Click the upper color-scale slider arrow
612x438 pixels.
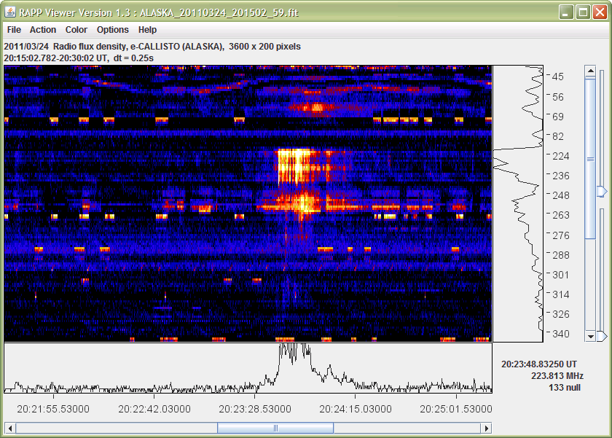click(x=603, y=191)
